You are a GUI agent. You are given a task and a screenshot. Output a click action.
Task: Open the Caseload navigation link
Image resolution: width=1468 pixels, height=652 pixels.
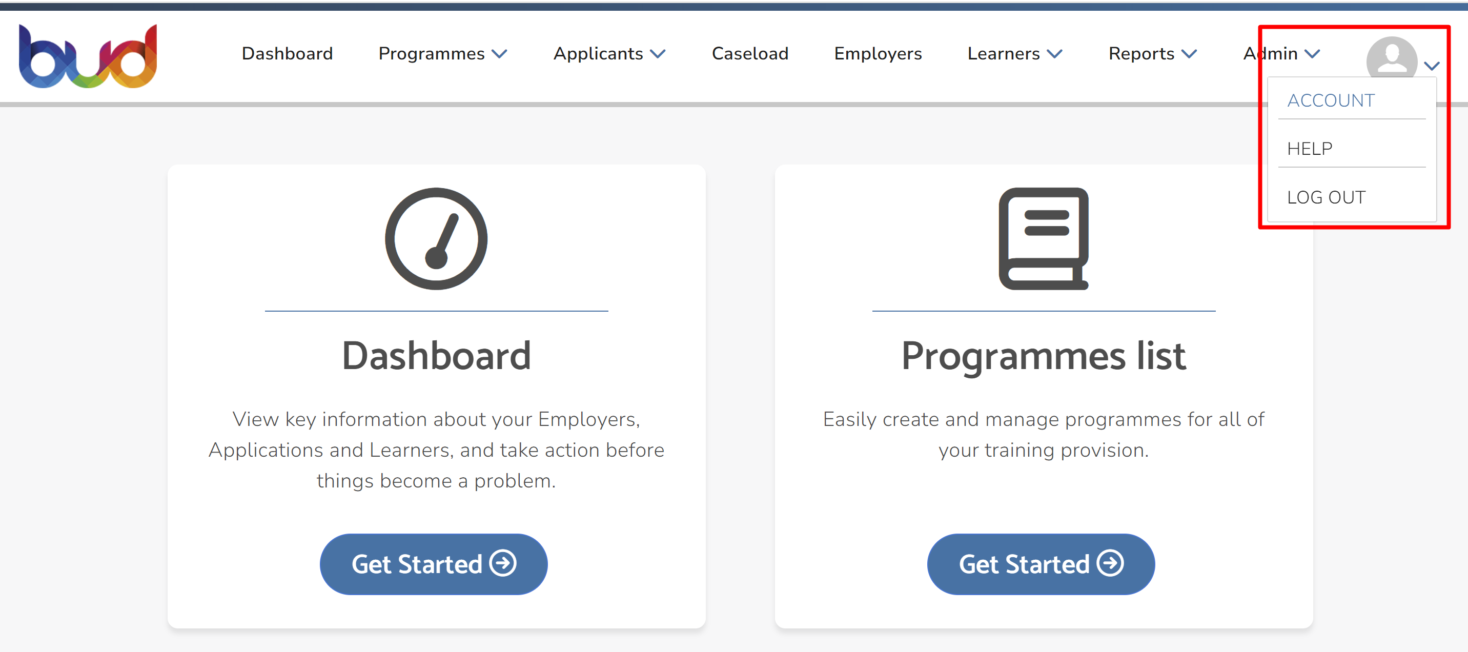[x=750, y=54]
